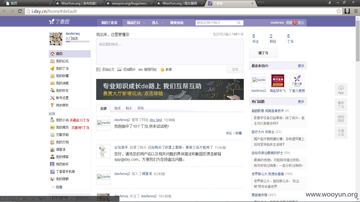Image resolution: width=360 pixels, height=202 pixels.
Task: Click the 病例挑战 side button
Action: coord(341,119)
